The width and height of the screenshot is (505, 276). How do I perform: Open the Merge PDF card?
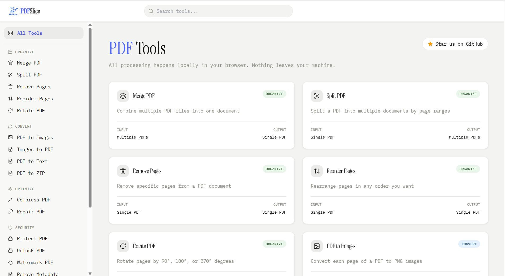click(202, 115)
